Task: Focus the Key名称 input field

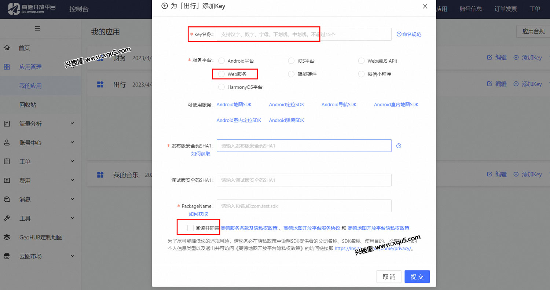Action: click(x=304, y=34)
